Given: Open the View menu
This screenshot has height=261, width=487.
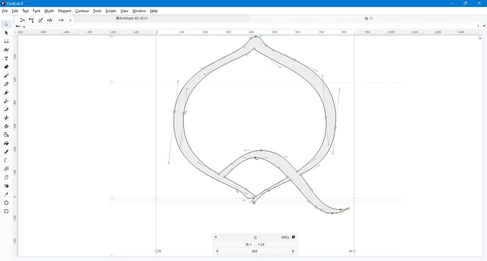Looking at the screenshot, I should [x=124, y=11].
